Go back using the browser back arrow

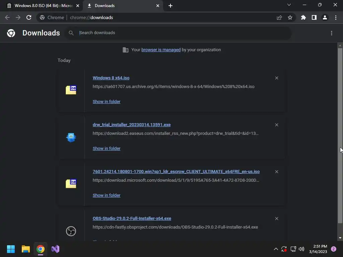coord(7,17)
